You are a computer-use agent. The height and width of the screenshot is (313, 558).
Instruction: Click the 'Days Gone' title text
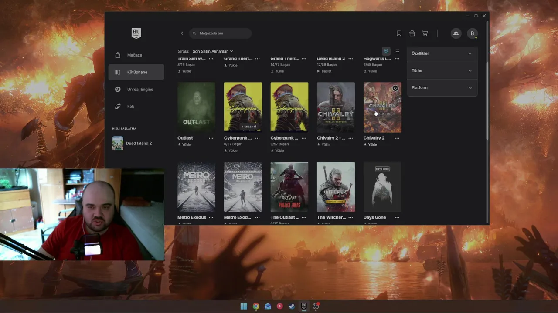[x=374, y=217]
